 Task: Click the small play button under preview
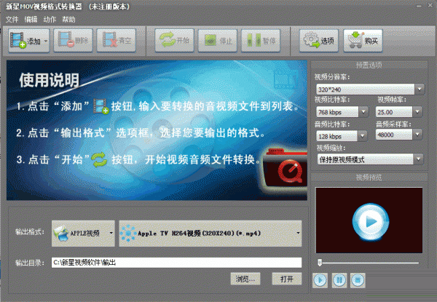coord(320,280)
